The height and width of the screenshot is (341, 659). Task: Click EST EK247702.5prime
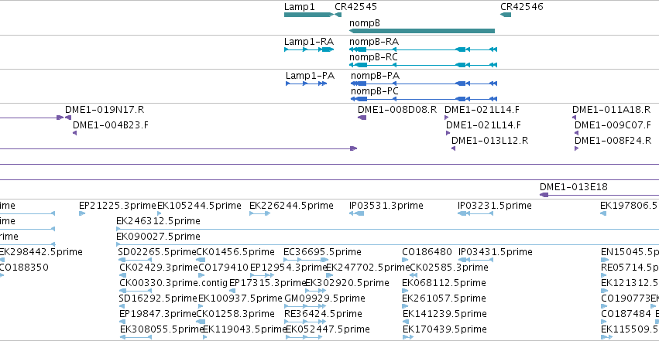[330, 275]
